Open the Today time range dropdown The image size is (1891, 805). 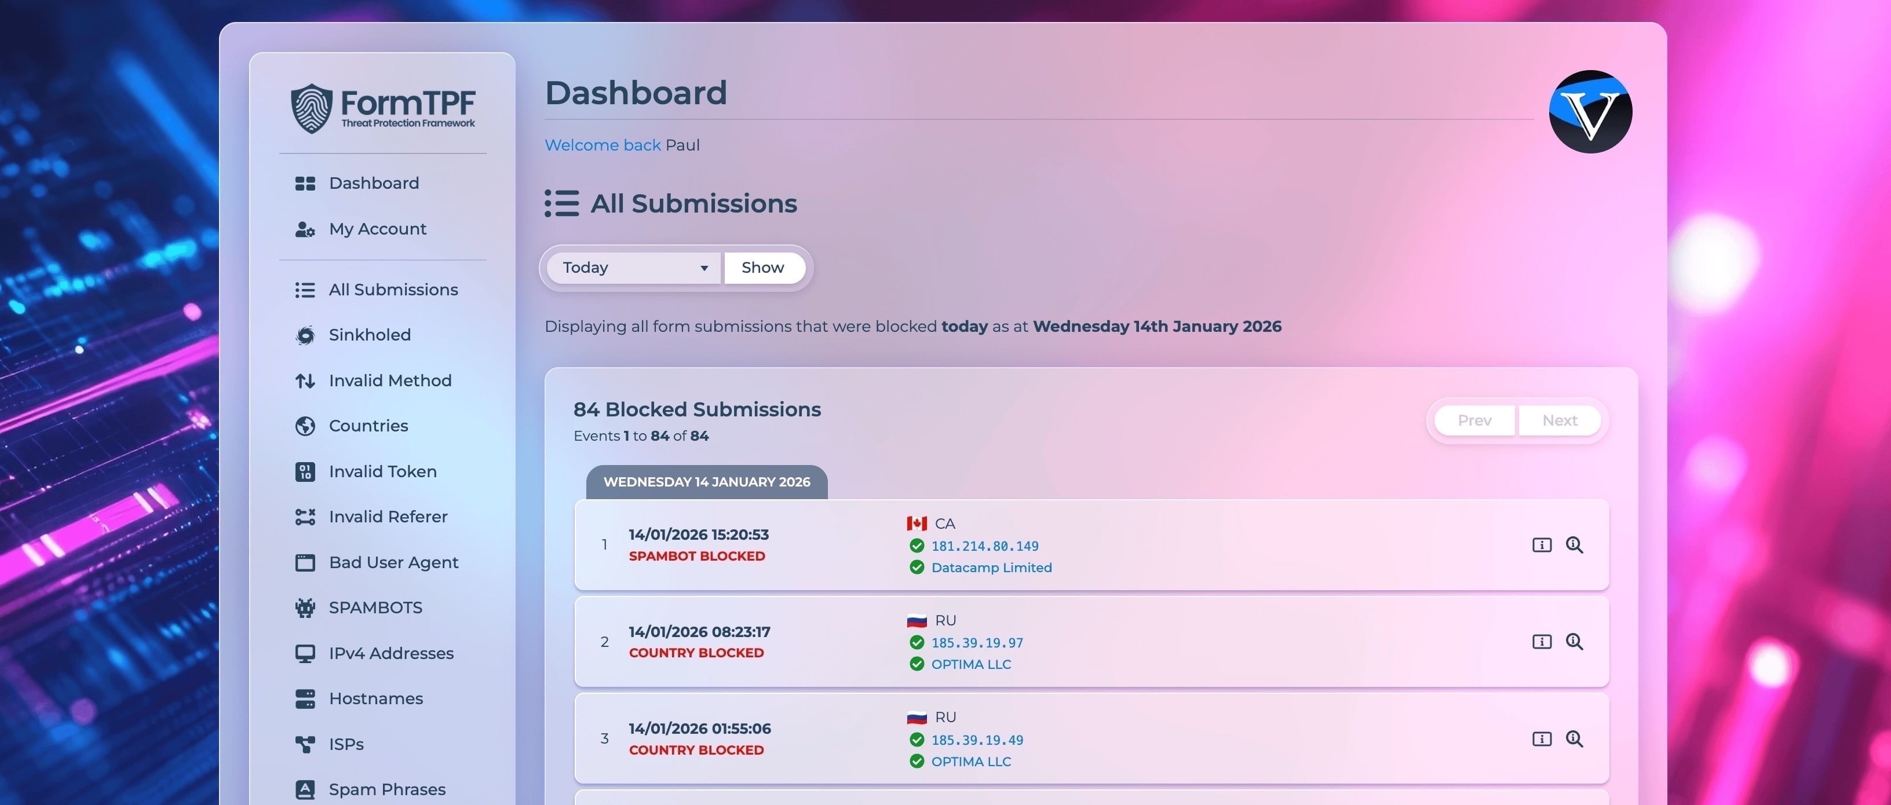coord(634,267)
